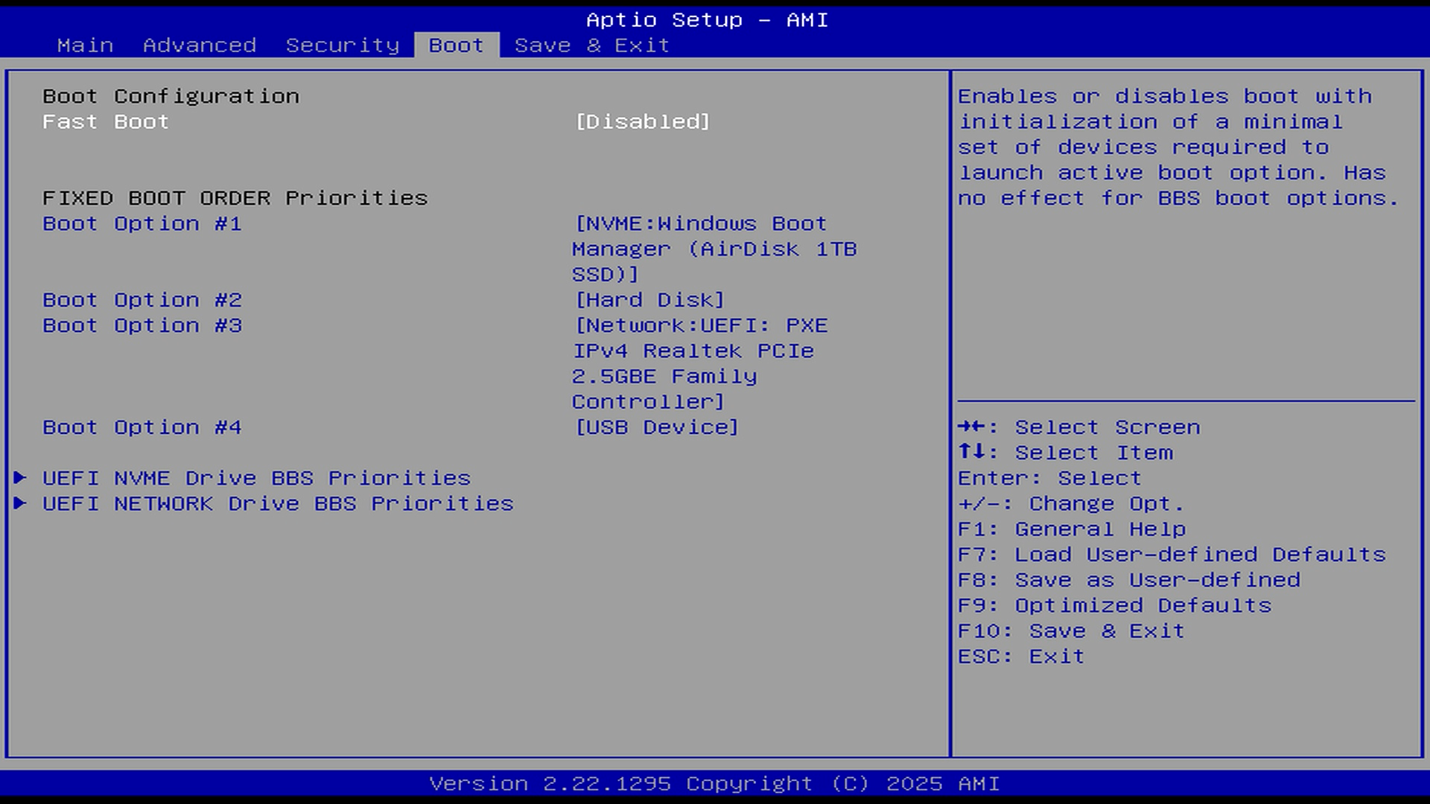Switch to the Advanced tab
The height and width of the screenshot is (804, 1430).
(x=200, y=45)
